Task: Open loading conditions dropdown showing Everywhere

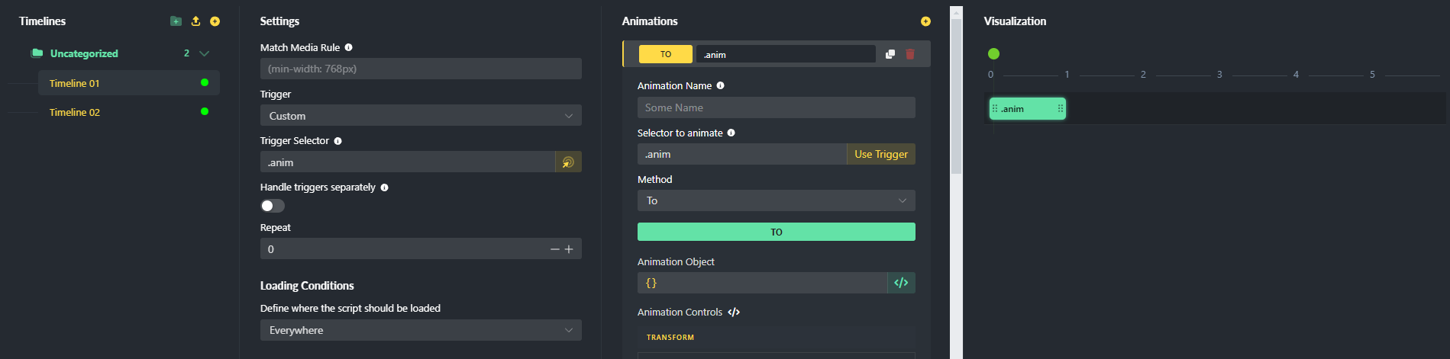Action: coord(421,330)
